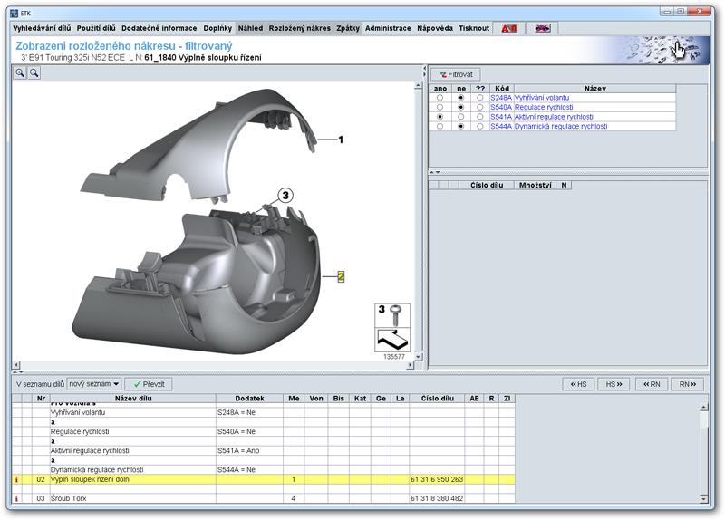The width and height of the screenshot is (725, 520).
Task: Select row 'Výplň sloupek řízení dolní'
Action: click(x=263, y=479)
